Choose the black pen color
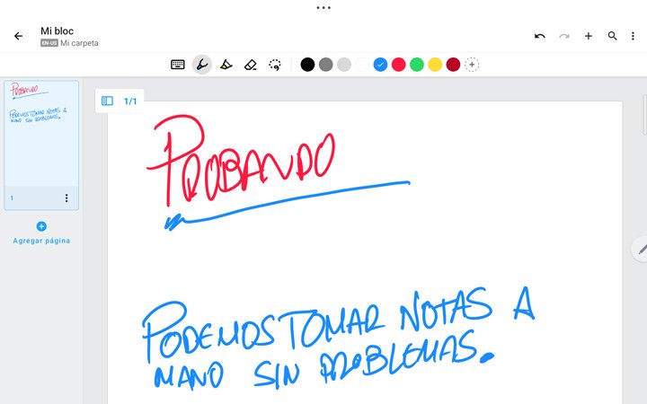Image resolution: width=647 pixels, height=404 pixels. point(308,65)
